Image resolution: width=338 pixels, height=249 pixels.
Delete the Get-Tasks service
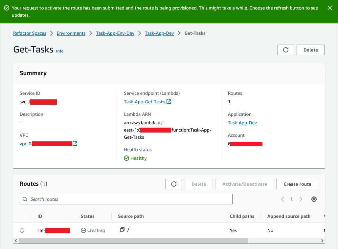pyautogui.click(x=311, y=50)
